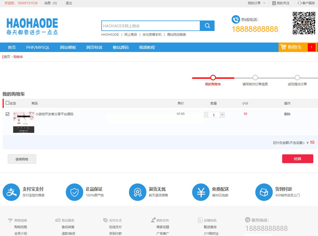The width and height of the screenshot is (318, 236).
Task: Click the free delivery yen icon
Action: pyautogui.click(x=201, y=192)
